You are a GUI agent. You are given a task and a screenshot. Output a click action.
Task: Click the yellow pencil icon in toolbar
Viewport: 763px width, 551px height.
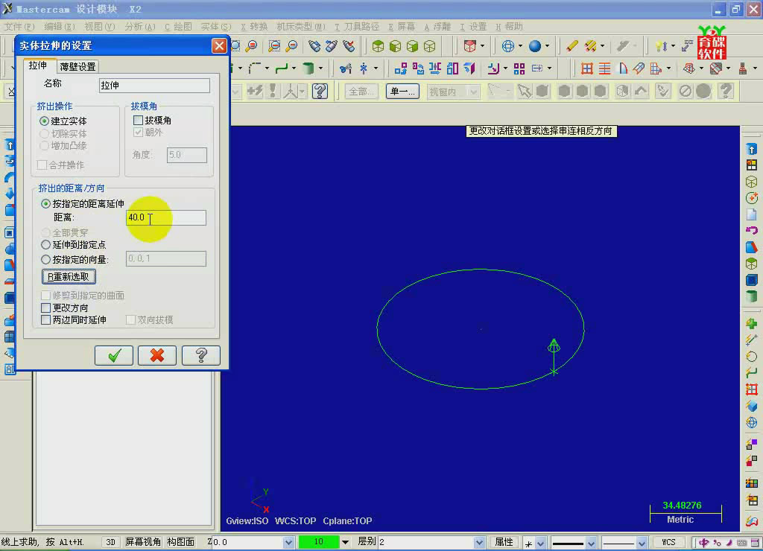click(x=572, y=46)
